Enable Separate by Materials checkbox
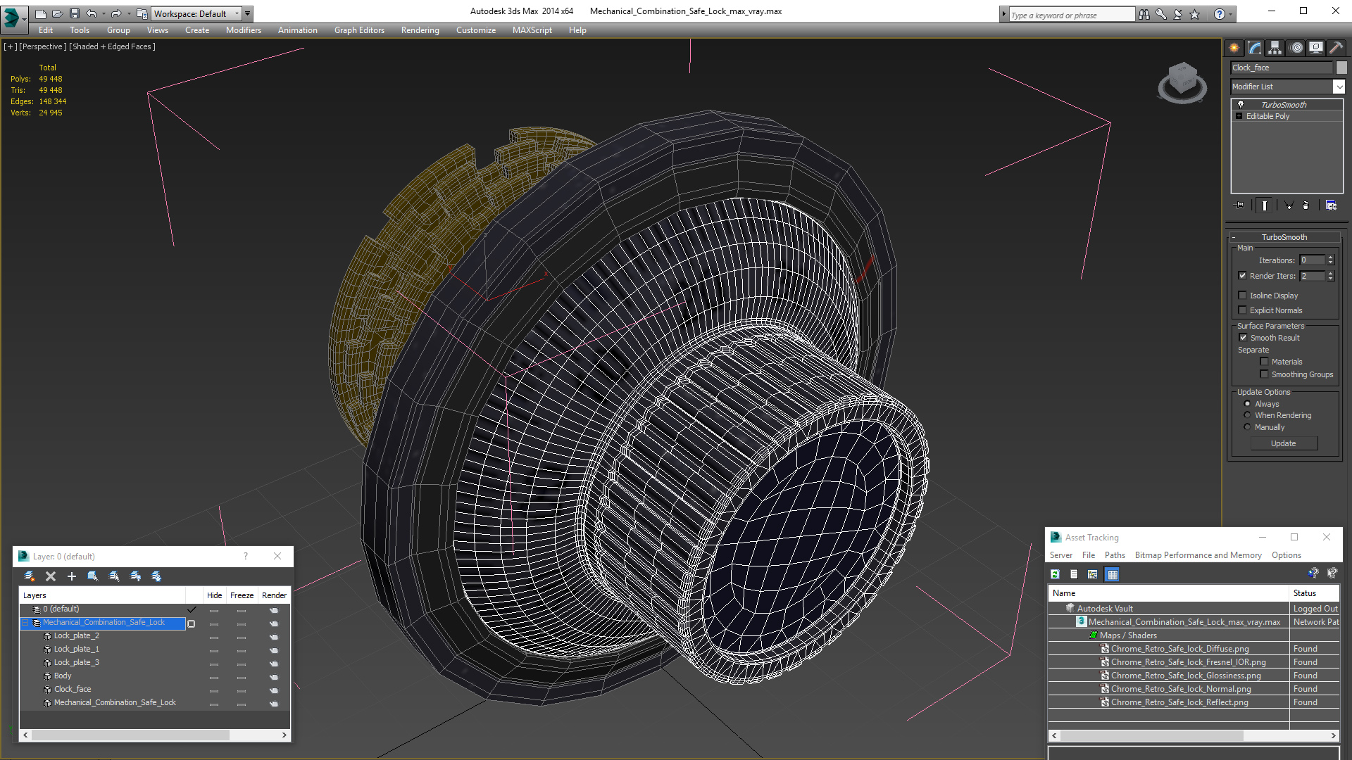1352x760 pixels. point(1265,362)
